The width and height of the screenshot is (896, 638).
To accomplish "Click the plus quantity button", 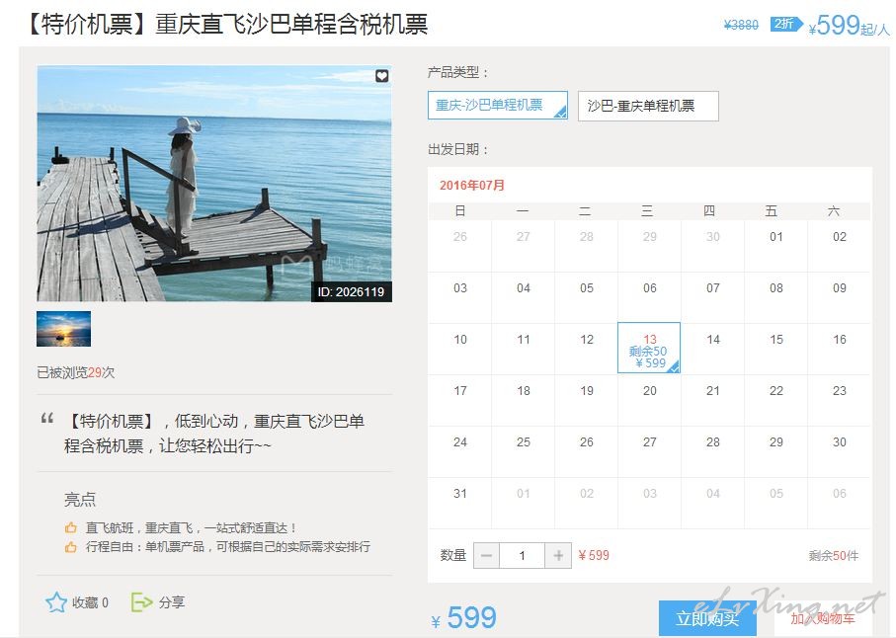I will coord(558,555).
